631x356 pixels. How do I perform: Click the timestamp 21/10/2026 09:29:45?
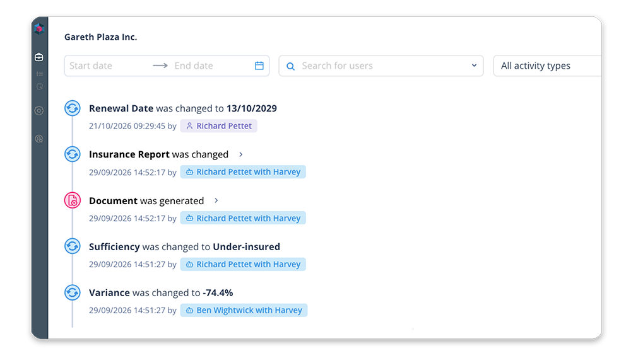point(127,126)
